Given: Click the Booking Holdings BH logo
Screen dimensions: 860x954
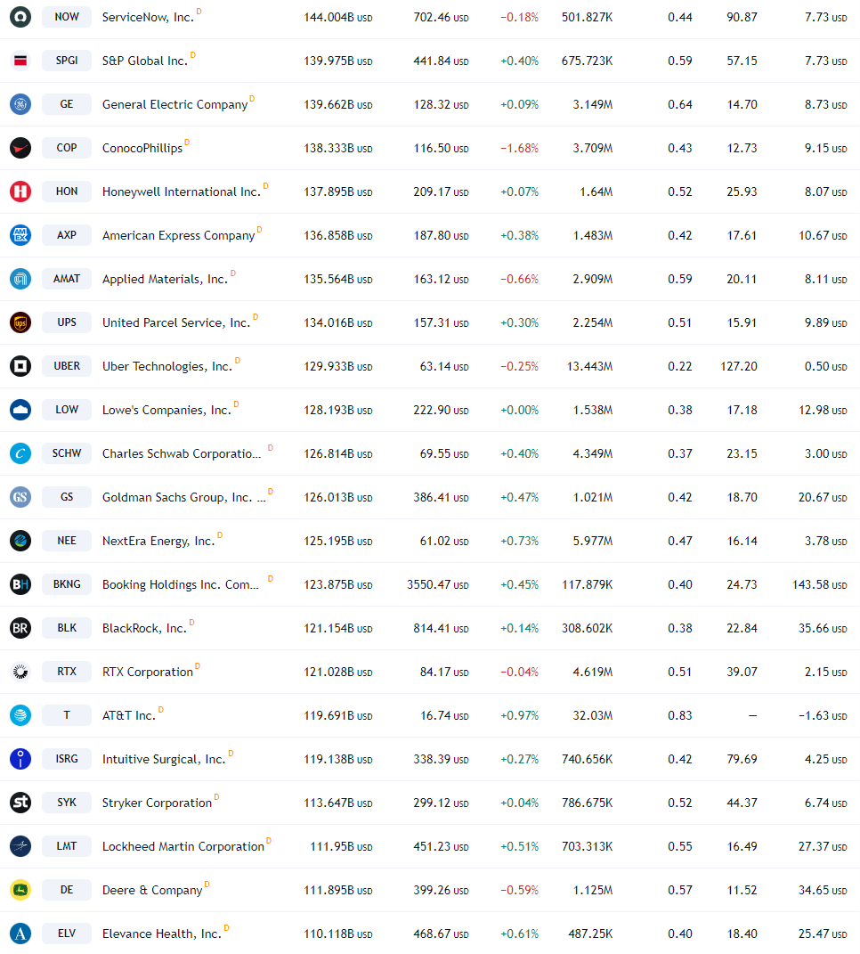Looking at the screenshot, I should [20, 584].
